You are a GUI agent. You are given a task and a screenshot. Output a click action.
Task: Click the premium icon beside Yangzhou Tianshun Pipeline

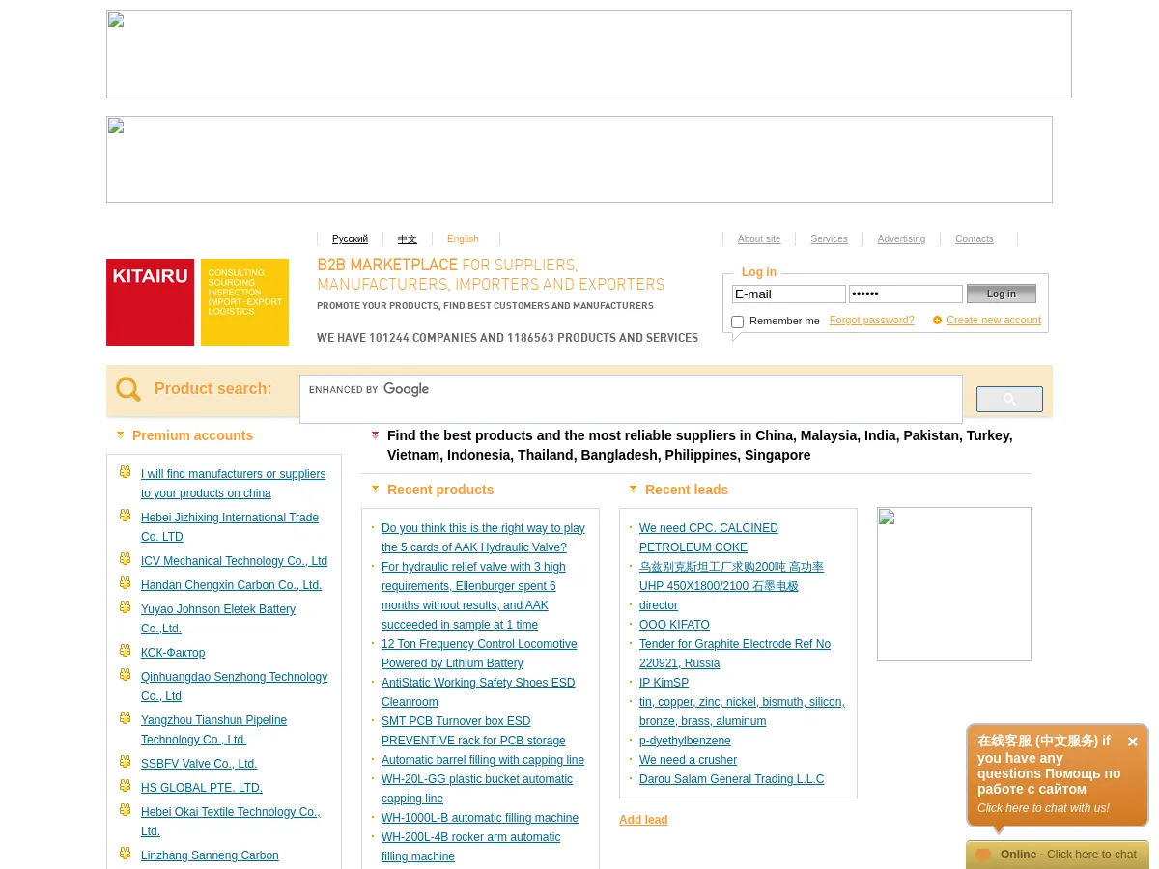tap(125, 718)
